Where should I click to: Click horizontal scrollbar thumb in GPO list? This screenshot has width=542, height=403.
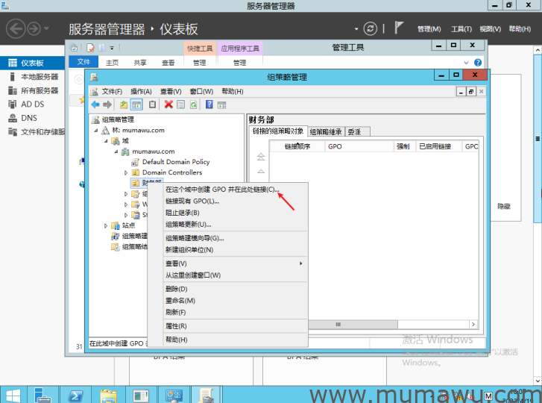353,325
